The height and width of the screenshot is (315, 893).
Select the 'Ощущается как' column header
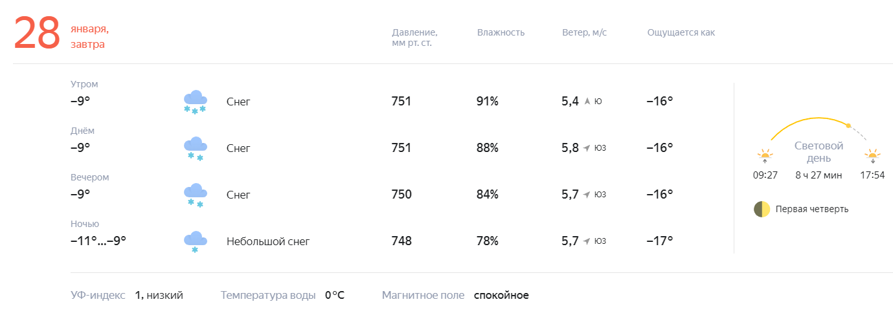coord(681,32)
